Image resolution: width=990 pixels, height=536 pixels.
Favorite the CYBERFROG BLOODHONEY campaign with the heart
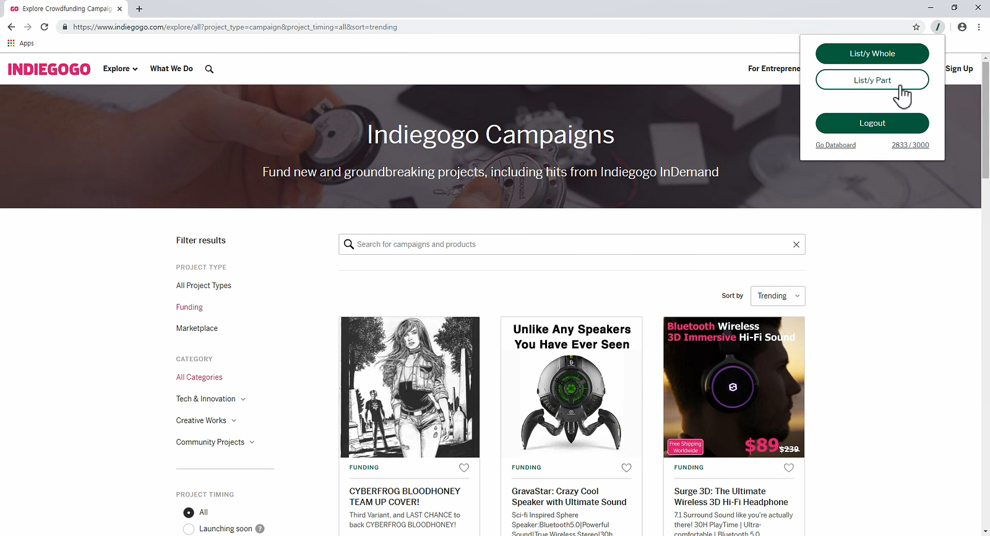coord(464,468)
